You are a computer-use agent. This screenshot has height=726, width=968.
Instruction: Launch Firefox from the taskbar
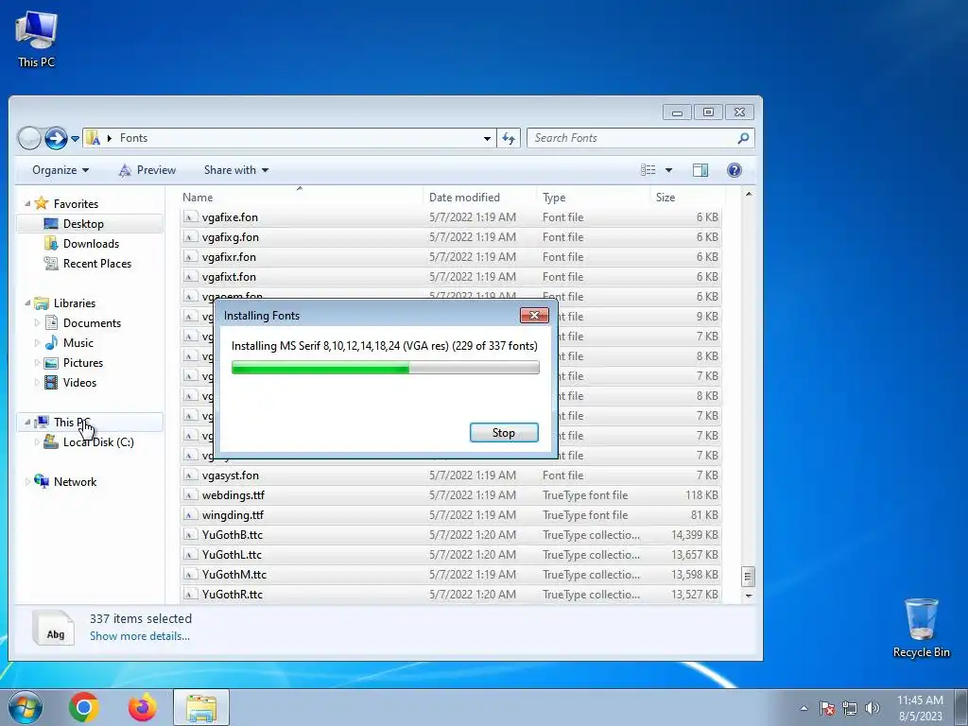pyautogui.click(x=142, y=707)
